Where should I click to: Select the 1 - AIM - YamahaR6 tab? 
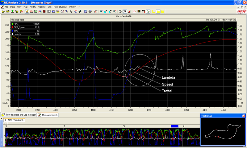point(14,120)
